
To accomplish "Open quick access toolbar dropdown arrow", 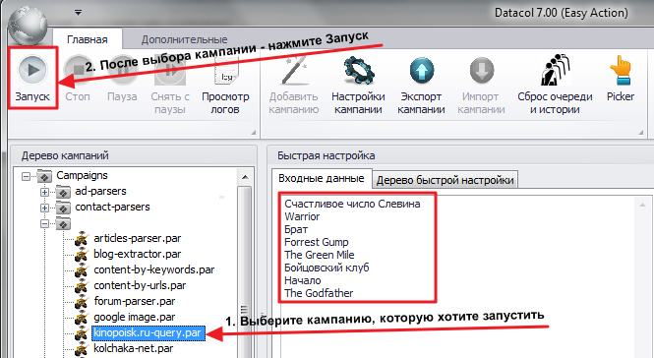I will [78, 13].
